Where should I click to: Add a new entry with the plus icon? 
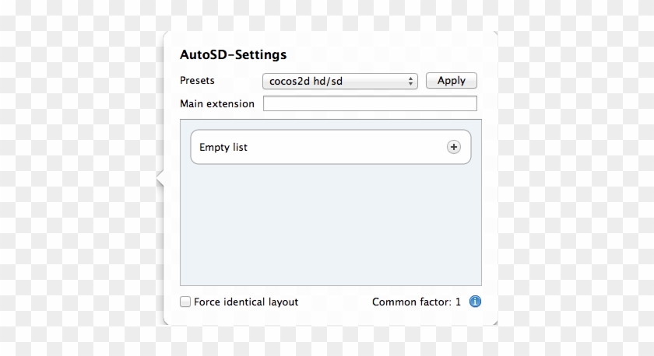(453, 147)
